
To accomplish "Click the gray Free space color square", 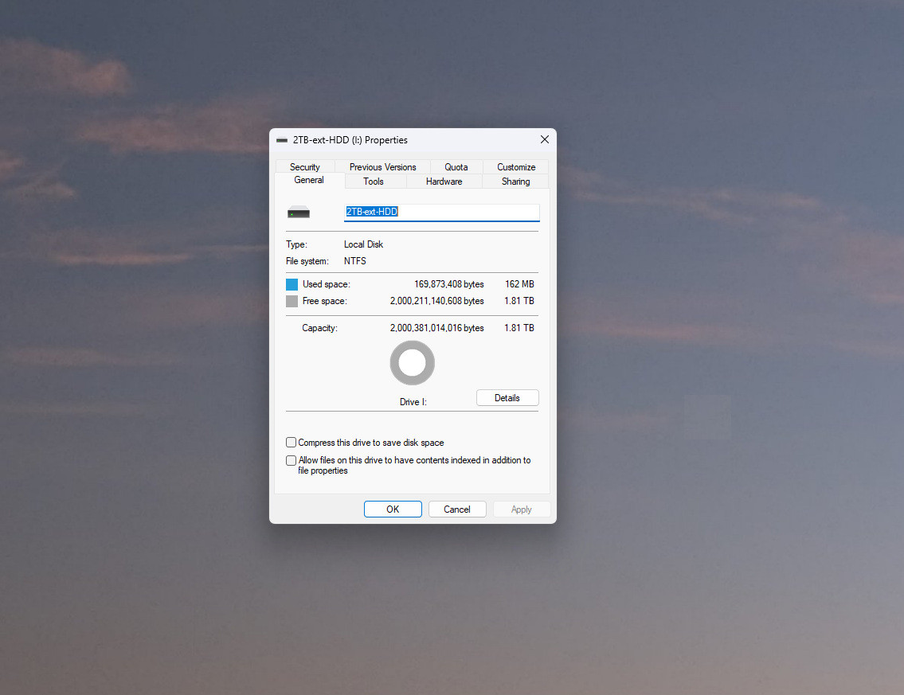I will [x=292, y=301].
